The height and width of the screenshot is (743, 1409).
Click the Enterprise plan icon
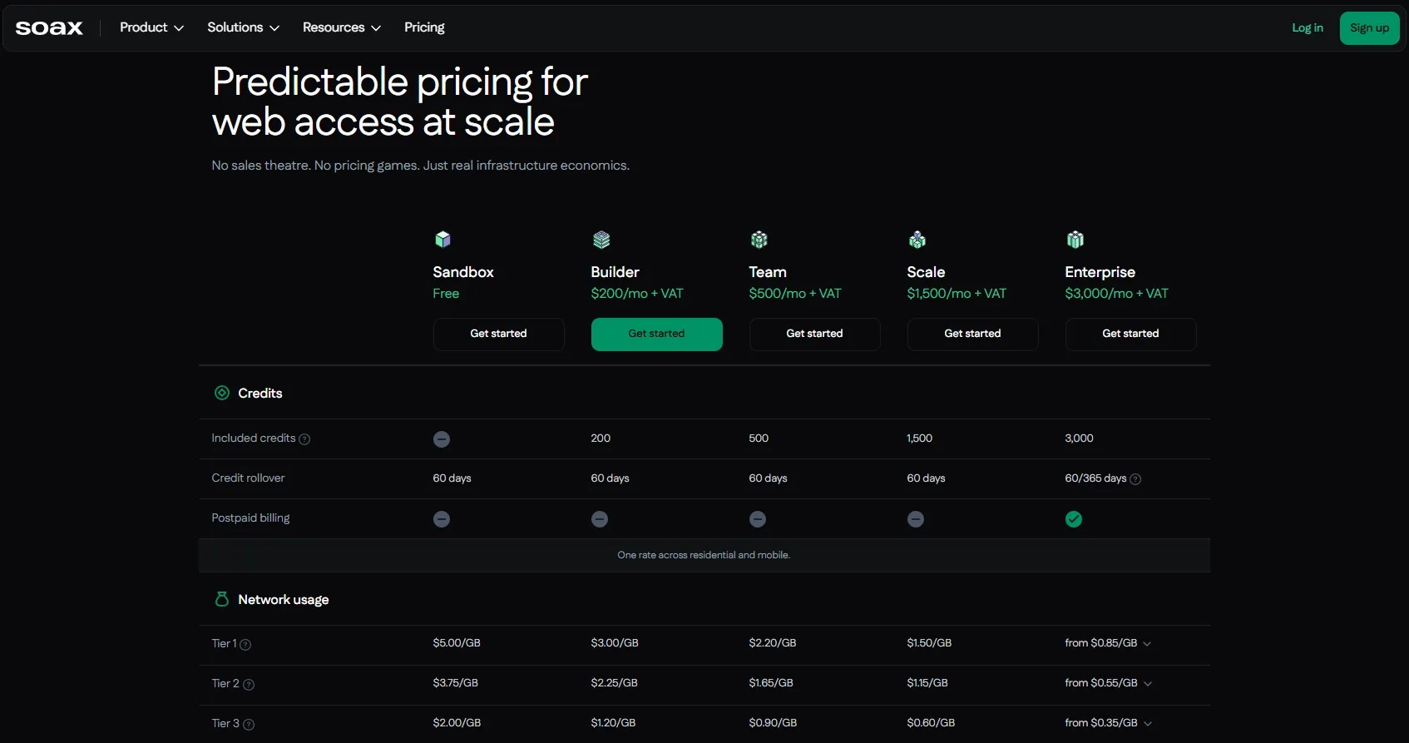1075,240
